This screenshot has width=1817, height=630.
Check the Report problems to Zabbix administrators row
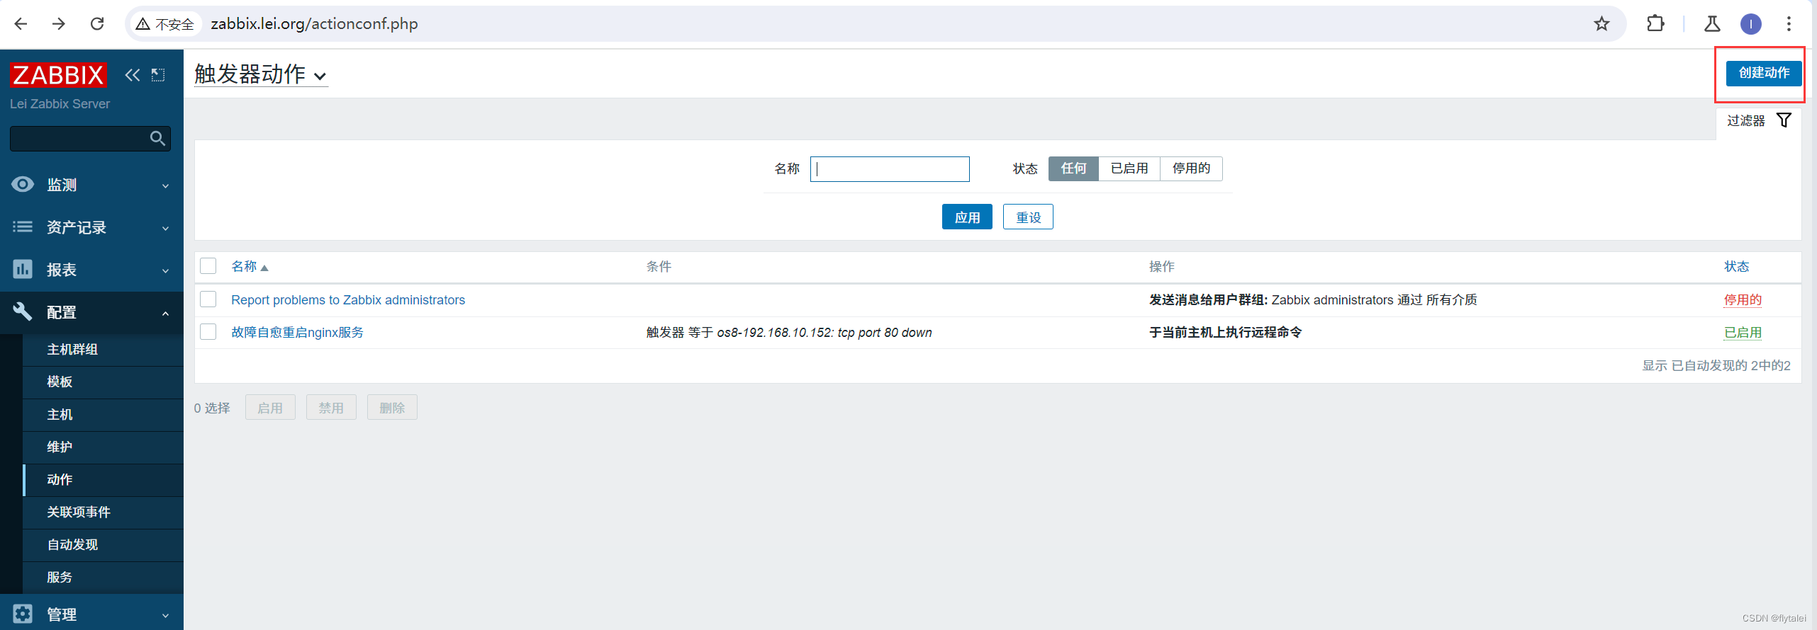pyautogui.click(x=208, y=299)
